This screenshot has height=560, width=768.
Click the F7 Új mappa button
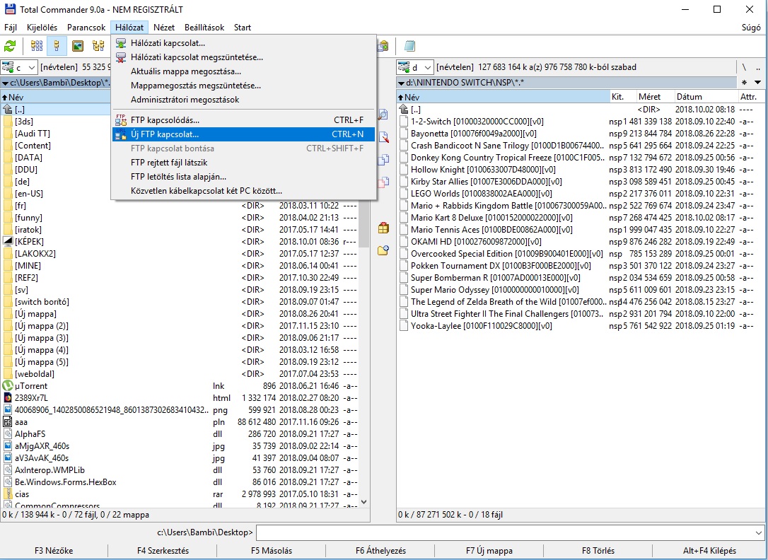[x=489, y=551]
